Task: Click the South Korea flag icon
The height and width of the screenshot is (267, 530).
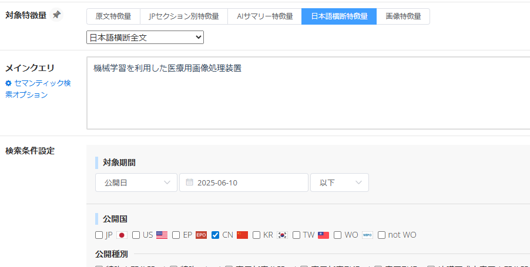Action: (x=282, y=235)
